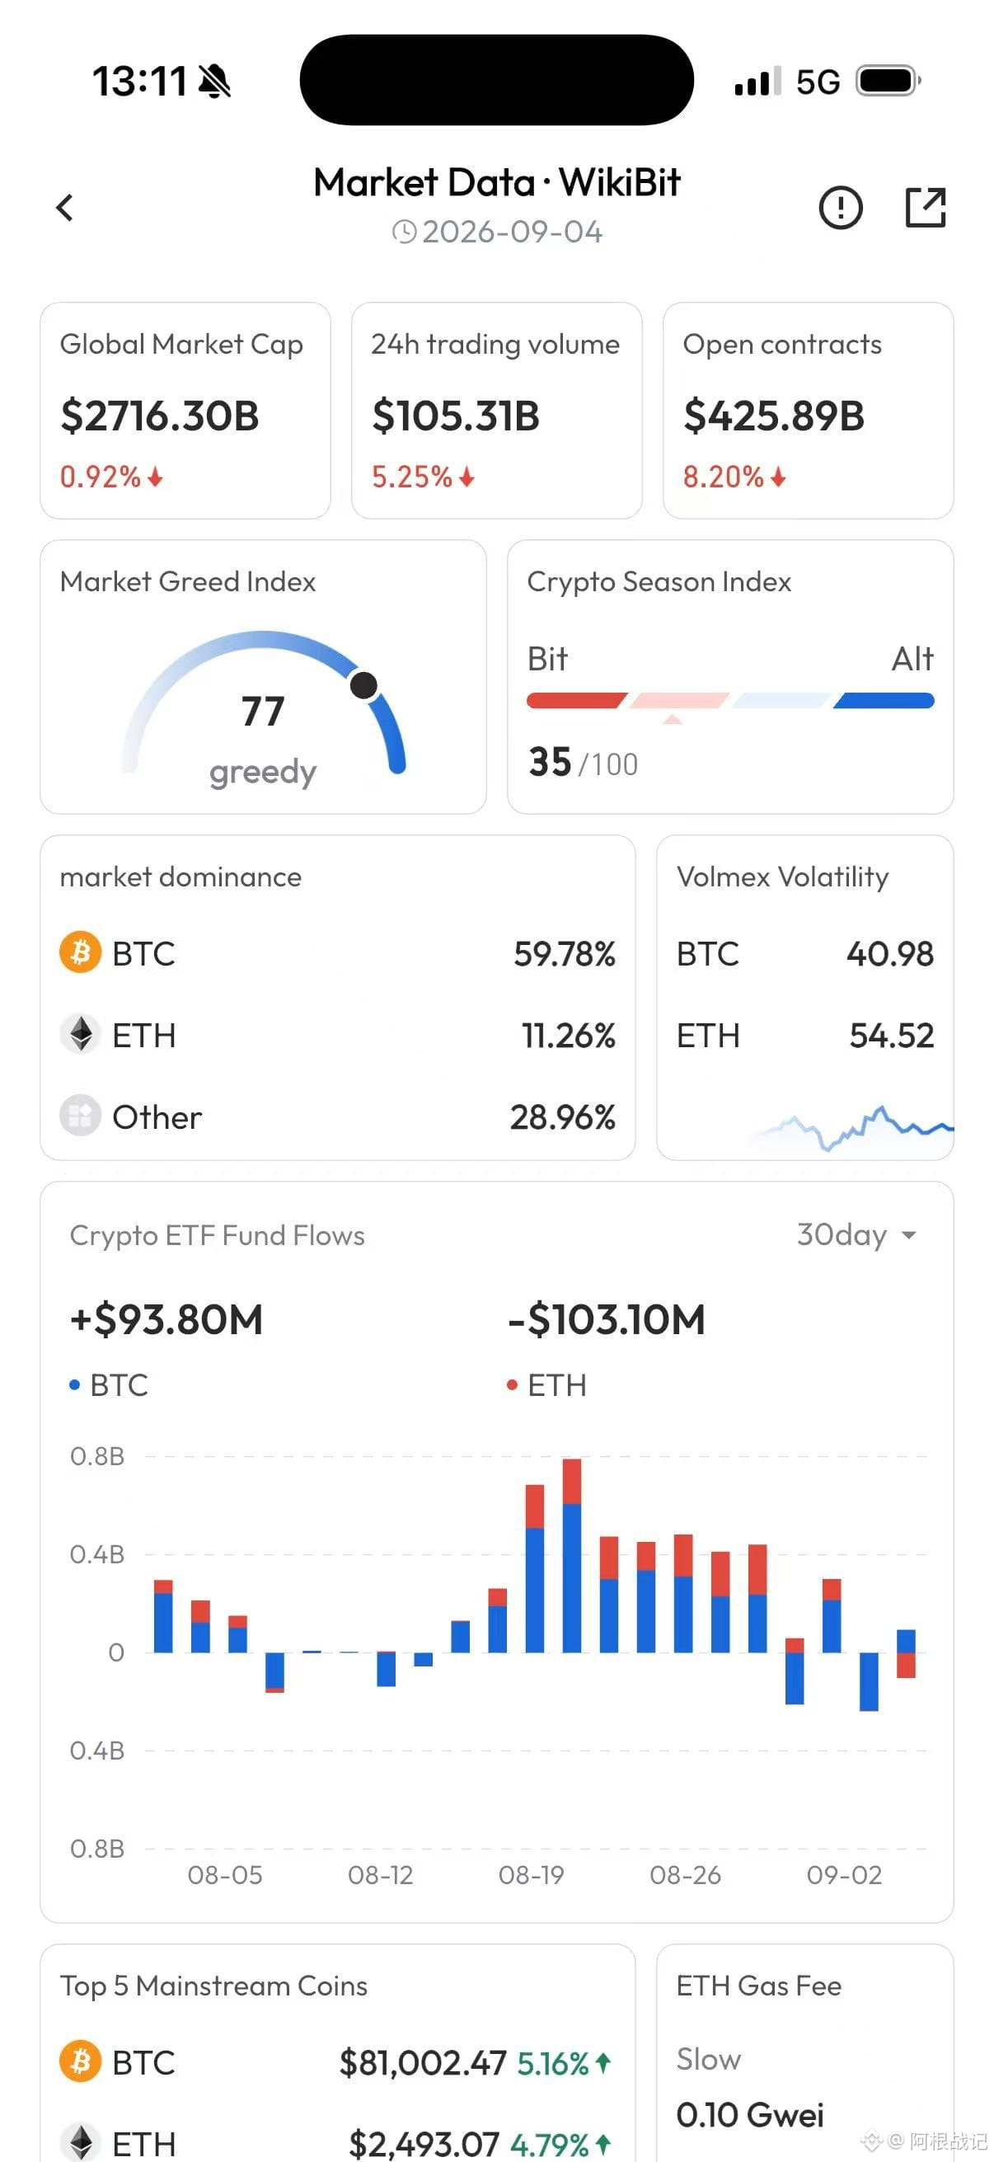This screenshot has width=994, height=2162.
Task: Open the 30day period dropdown
Action: pyautogui.click(x=856, y=1234)
